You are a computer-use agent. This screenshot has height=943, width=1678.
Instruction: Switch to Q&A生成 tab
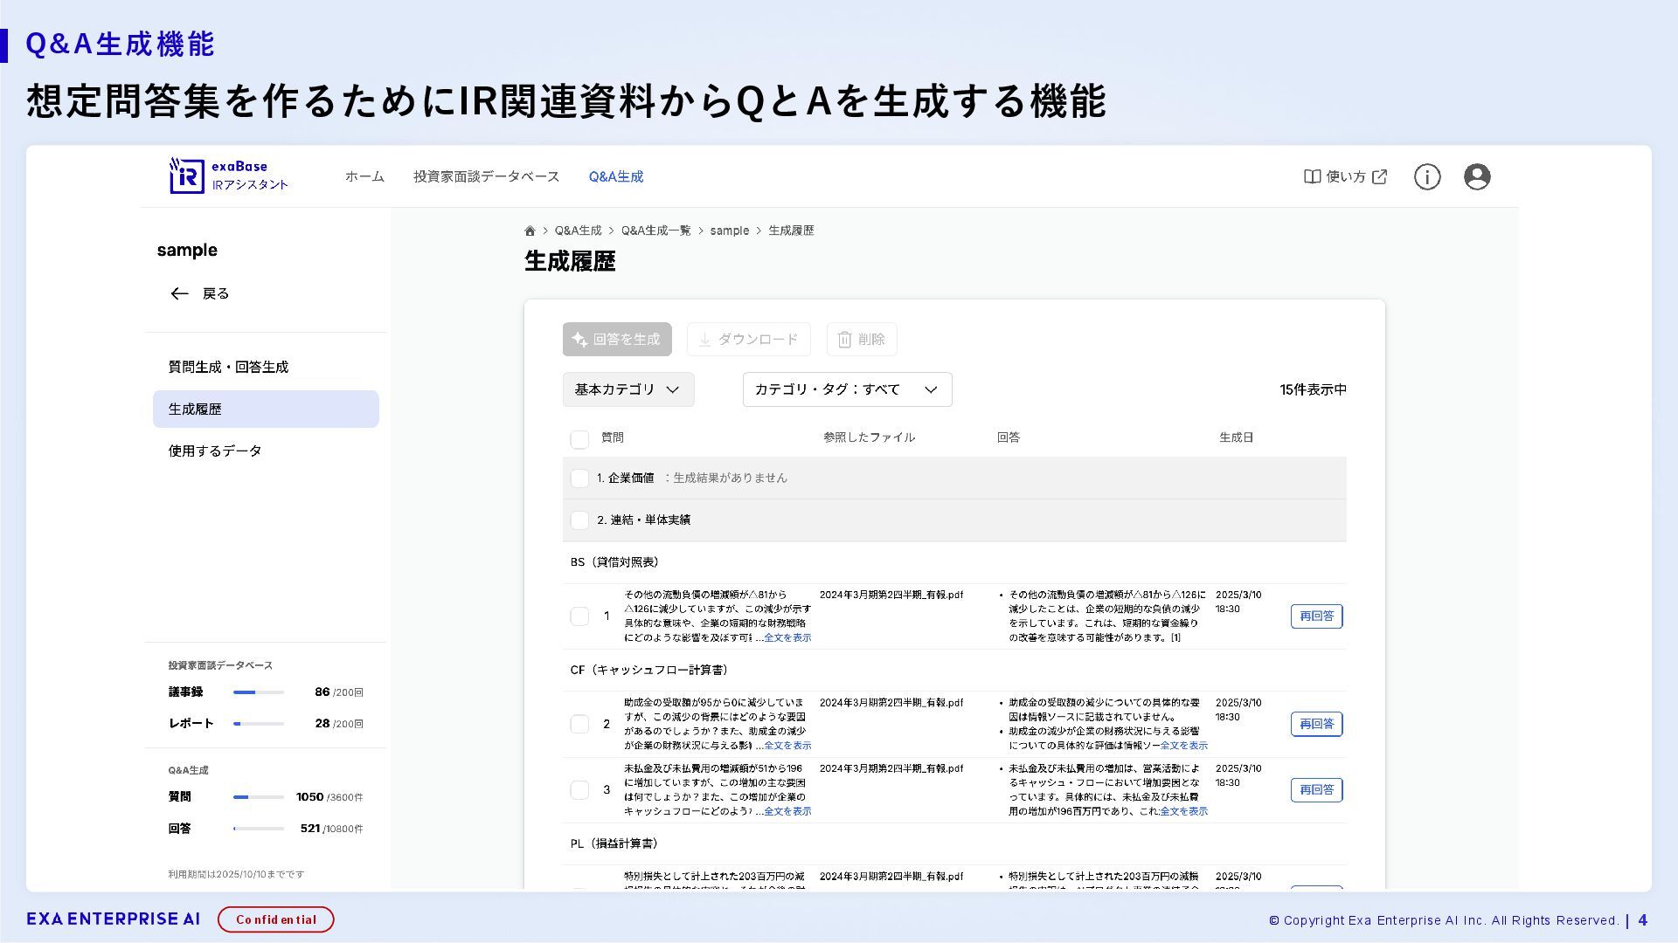615,176
